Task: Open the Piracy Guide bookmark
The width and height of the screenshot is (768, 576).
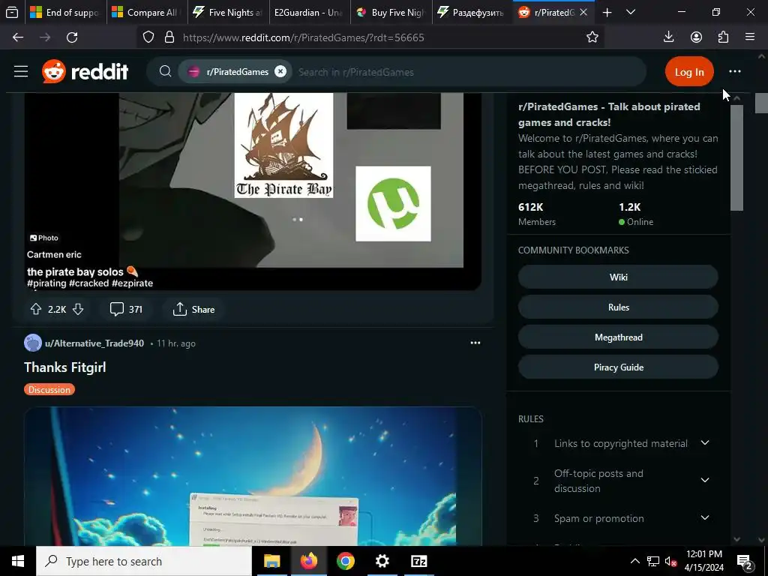Action: click(x=618, y=367)
